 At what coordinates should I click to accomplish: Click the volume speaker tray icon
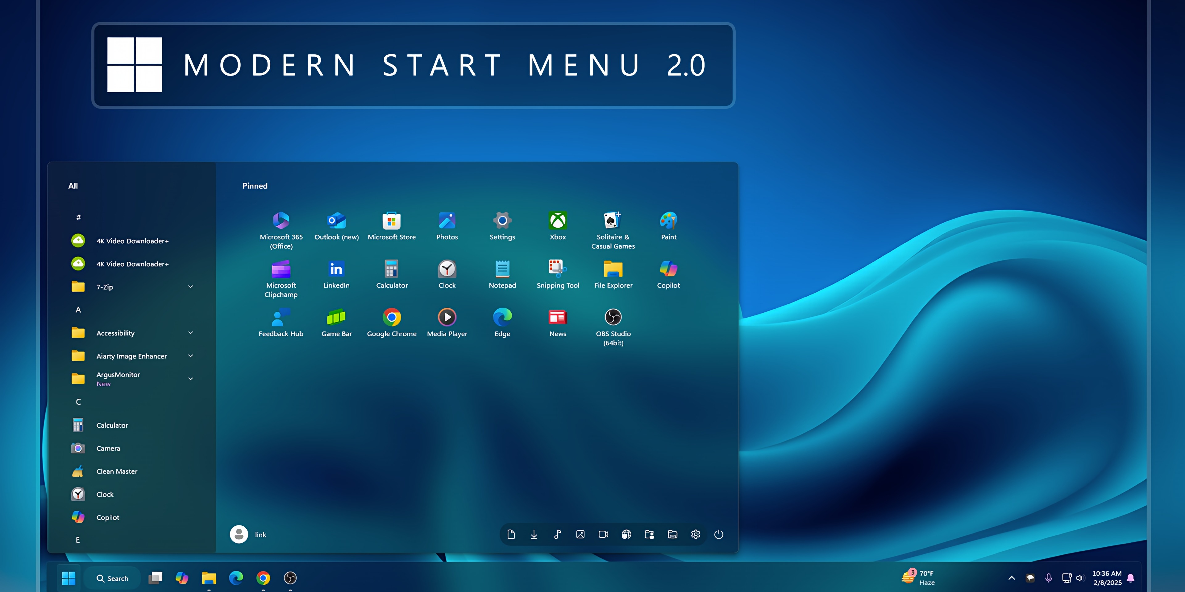1080,578
